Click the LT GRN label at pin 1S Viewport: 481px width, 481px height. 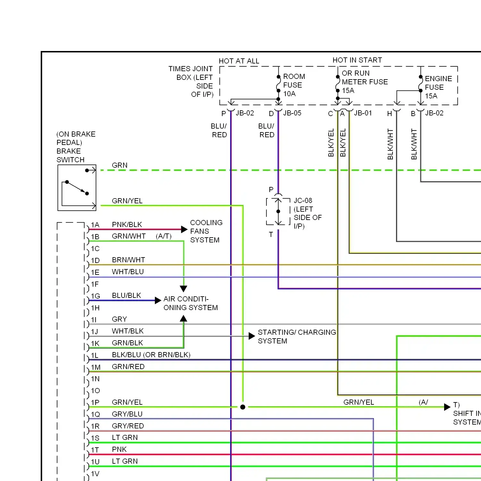[125, 437]
